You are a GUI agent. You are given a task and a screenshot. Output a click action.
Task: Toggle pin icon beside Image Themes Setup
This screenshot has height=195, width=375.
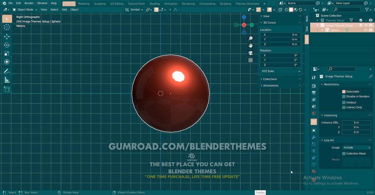point(371,77)
